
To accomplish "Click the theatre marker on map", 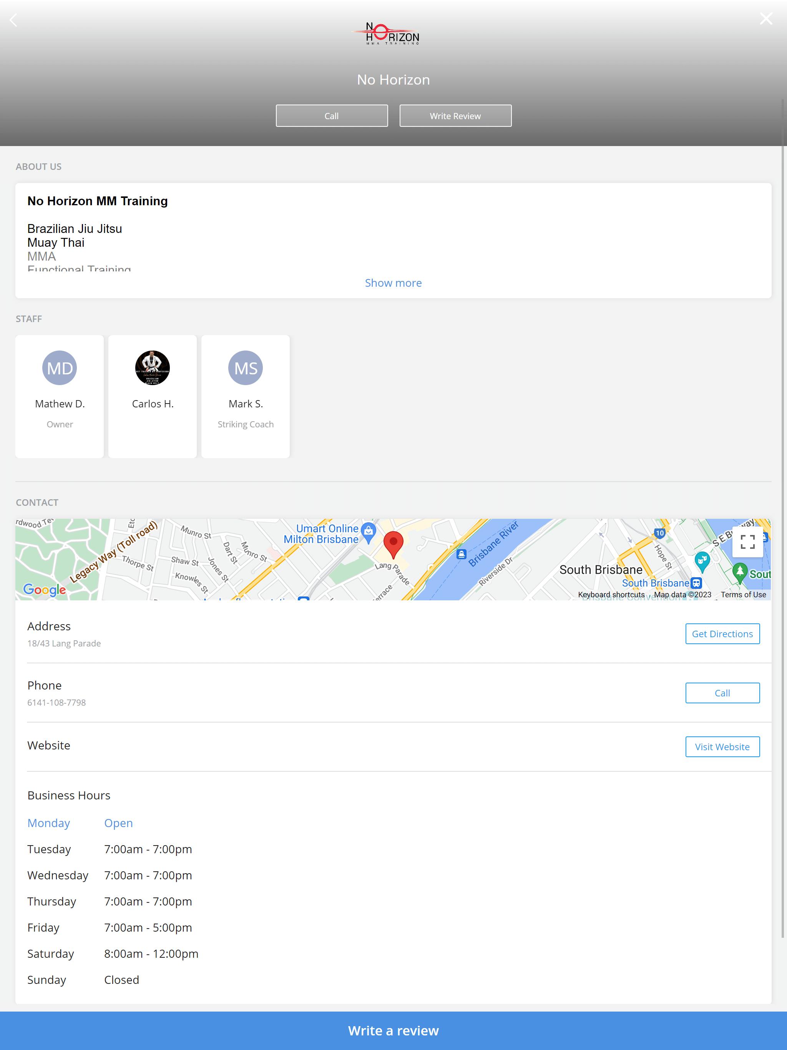I will click(x=702, y=562).
